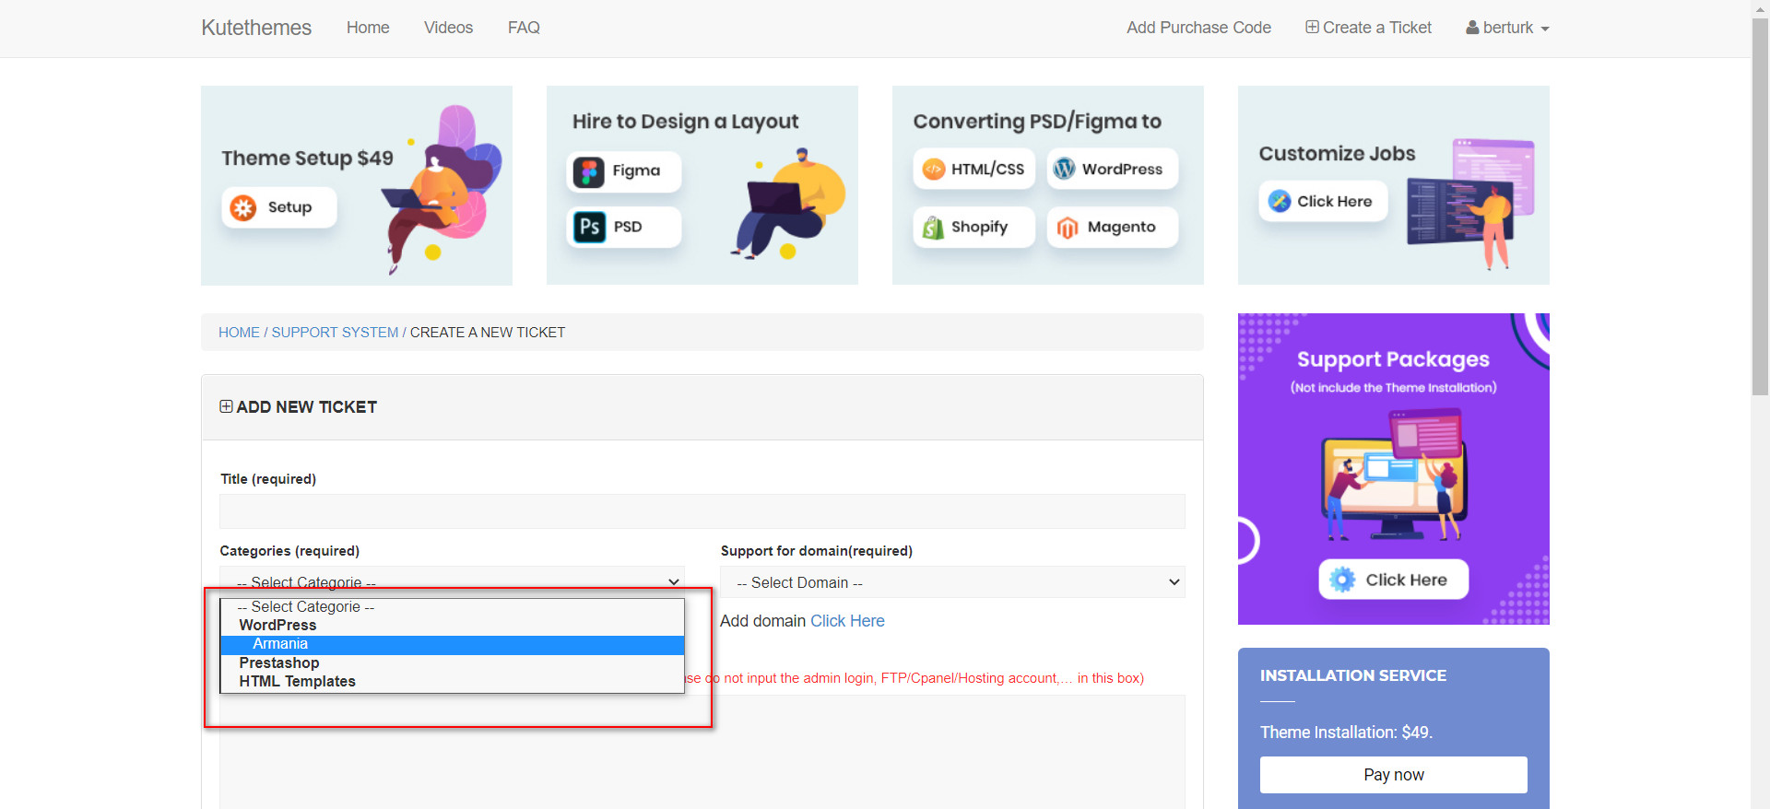Click the Add domain Click Here link
Image resolution: width=1770 pixels, height=809 pixels.
coord(847,621)
